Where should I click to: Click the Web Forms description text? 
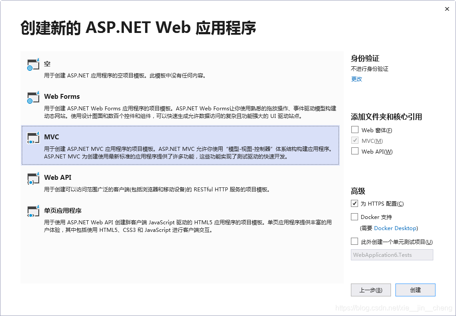pos(190,112)
